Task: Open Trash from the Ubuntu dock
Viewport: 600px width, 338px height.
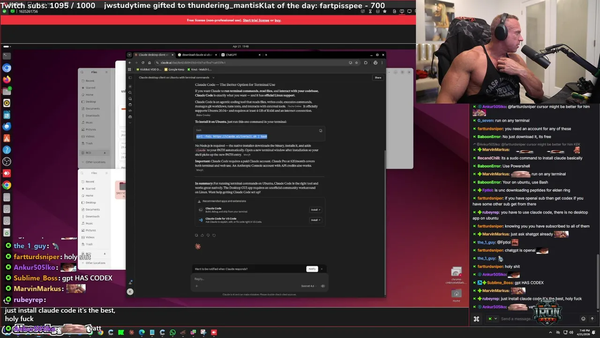Action: point(7,232)
